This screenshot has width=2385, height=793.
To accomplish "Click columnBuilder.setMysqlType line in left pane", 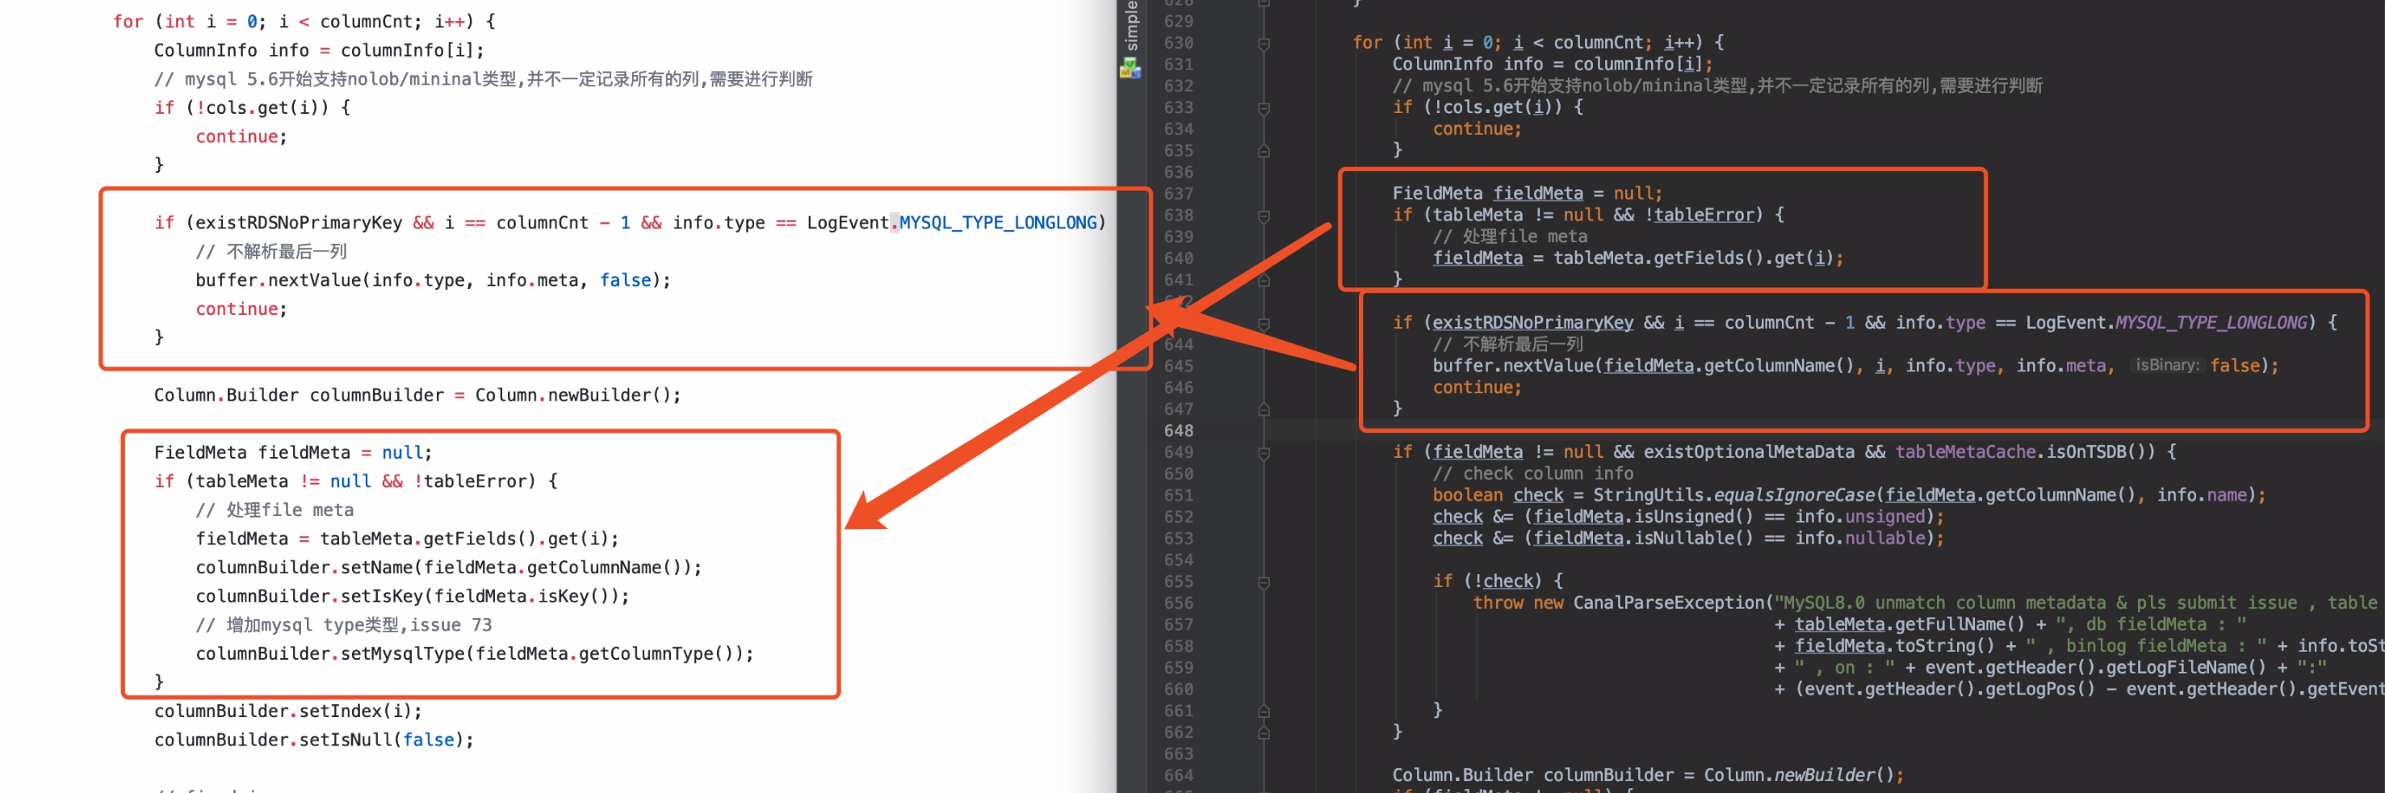I will [x=474, y=654].
